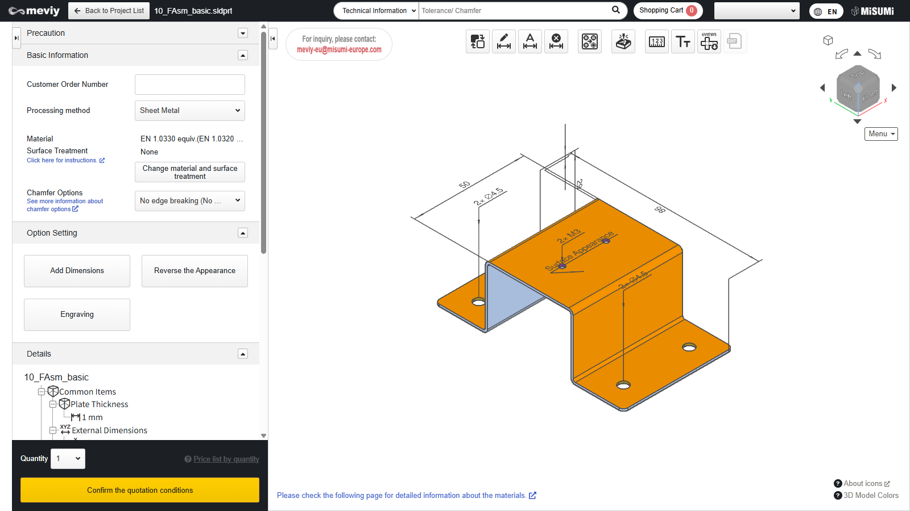The width and height of the screenshot is (910, 511).
Task: Click the engraving stamp icon in toolbar
Action: [x=623, y=41]
